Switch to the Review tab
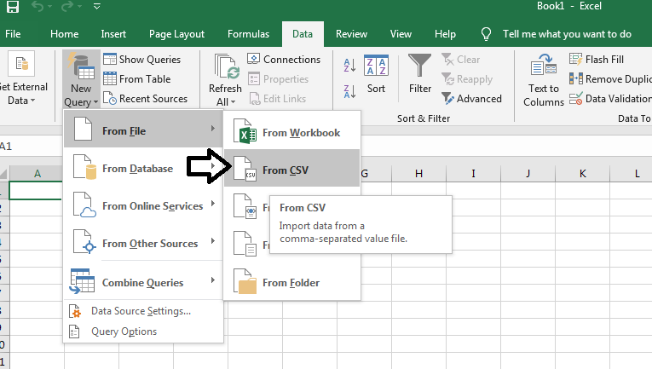The width and height of the screenshot is (652, 369). pyautogui.click(x=351, y=34)
